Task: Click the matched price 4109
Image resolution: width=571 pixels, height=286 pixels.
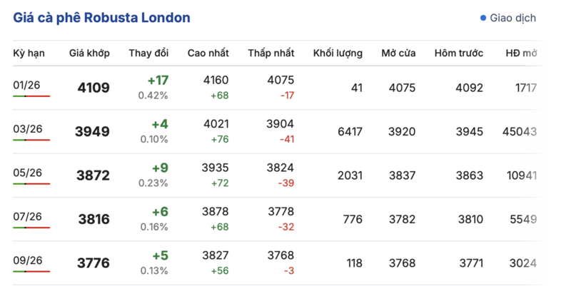Action: (94, 88)
